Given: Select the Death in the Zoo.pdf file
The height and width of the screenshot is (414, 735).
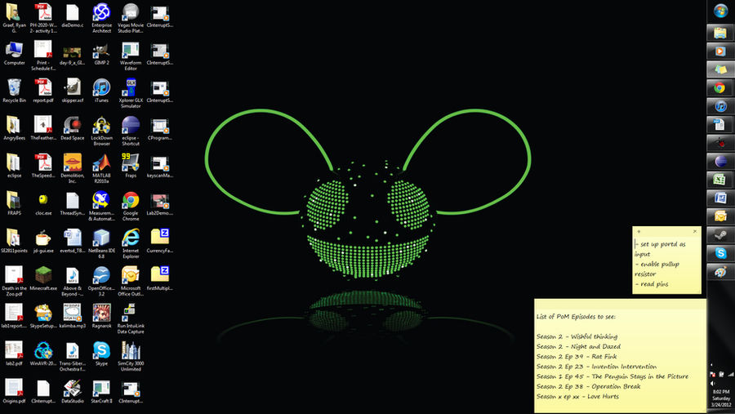Looking at the screenshot, I should tap(14, 282).
